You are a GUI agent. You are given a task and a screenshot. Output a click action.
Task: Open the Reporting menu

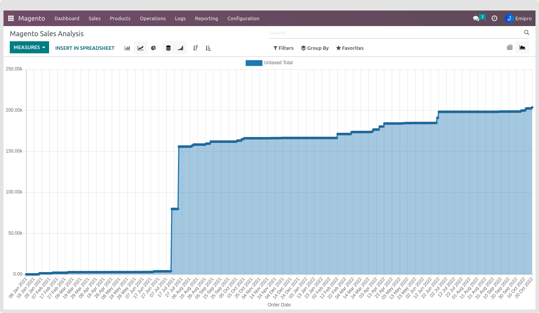click(206, 18)
